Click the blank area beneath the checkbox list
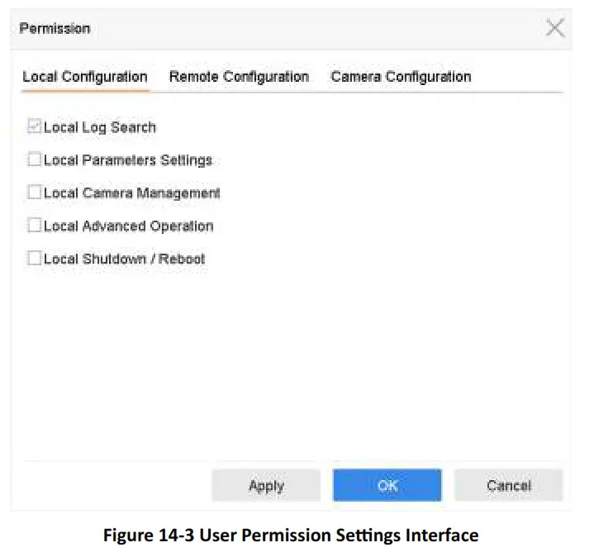The height and width of the screenshot is (552, 594). pyautogui.click(x=289, y=364)
